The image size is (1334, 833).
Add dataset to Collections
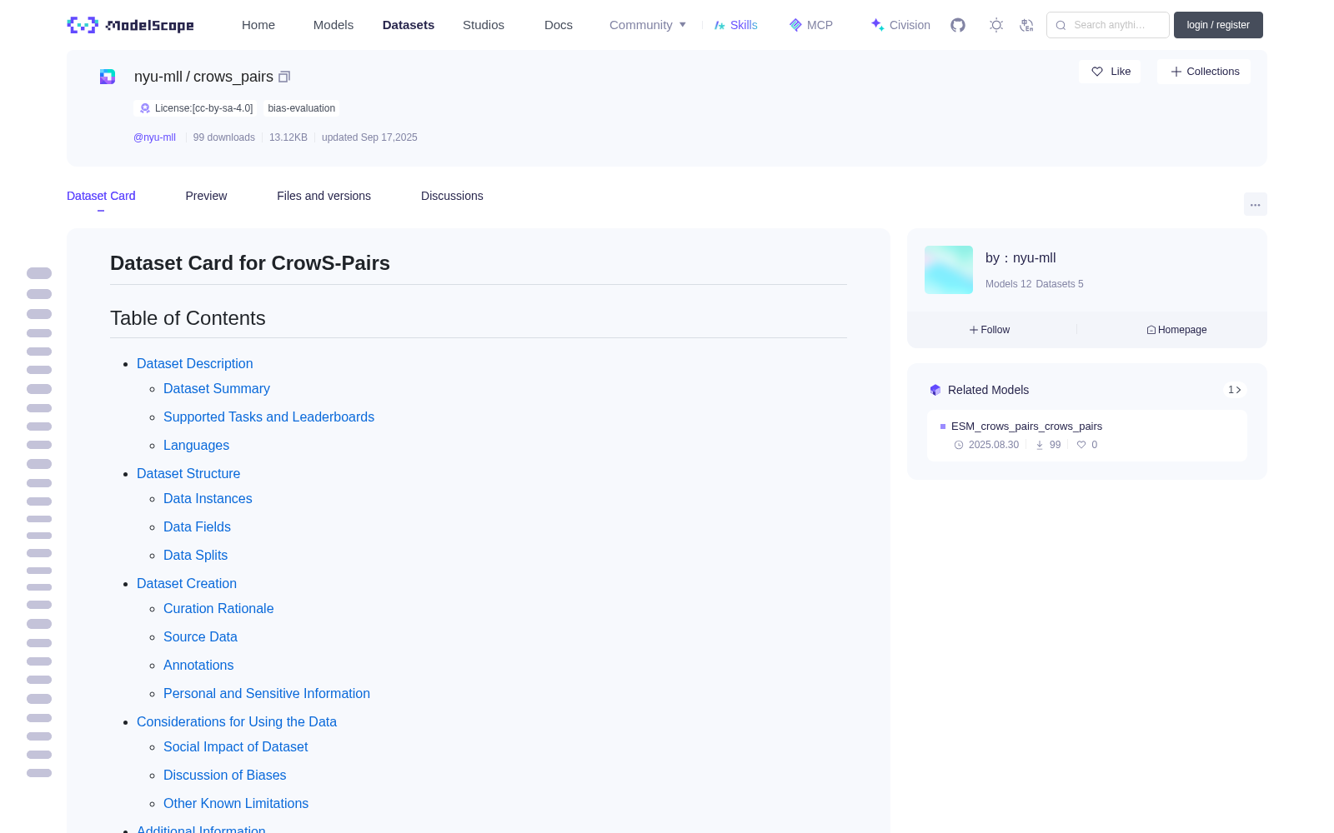click(1204, 72)
